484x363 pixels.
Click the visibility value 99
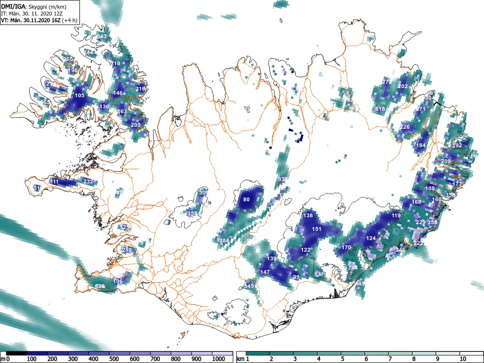296,277
